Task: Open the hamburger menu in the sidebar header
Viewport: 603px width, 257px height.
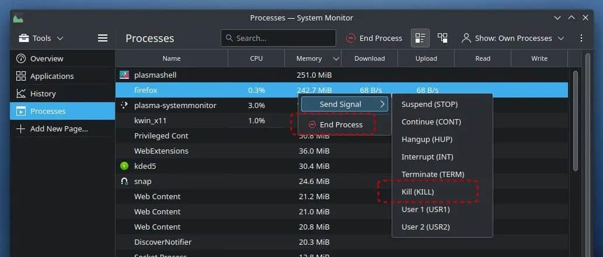Action: tap(103, 38)
